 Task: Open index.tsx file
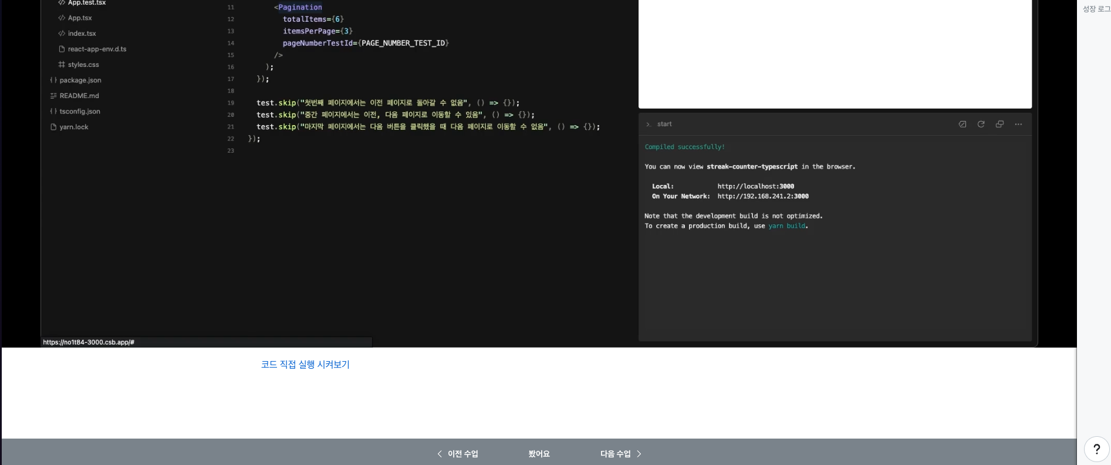(82, 33)
